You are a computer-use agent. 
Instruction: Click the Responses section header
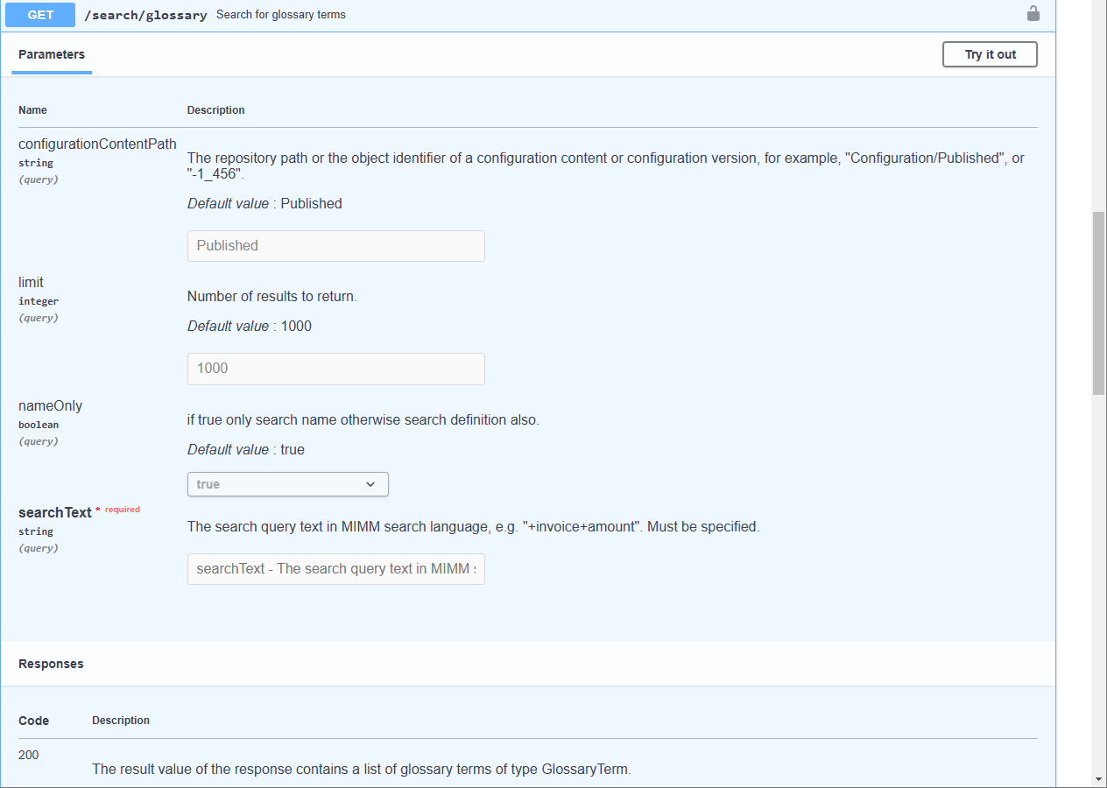[x=51, y=664]
